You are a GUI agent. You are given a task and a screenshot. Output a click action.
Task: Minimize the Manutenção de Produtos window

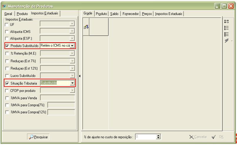coord(217,6)
